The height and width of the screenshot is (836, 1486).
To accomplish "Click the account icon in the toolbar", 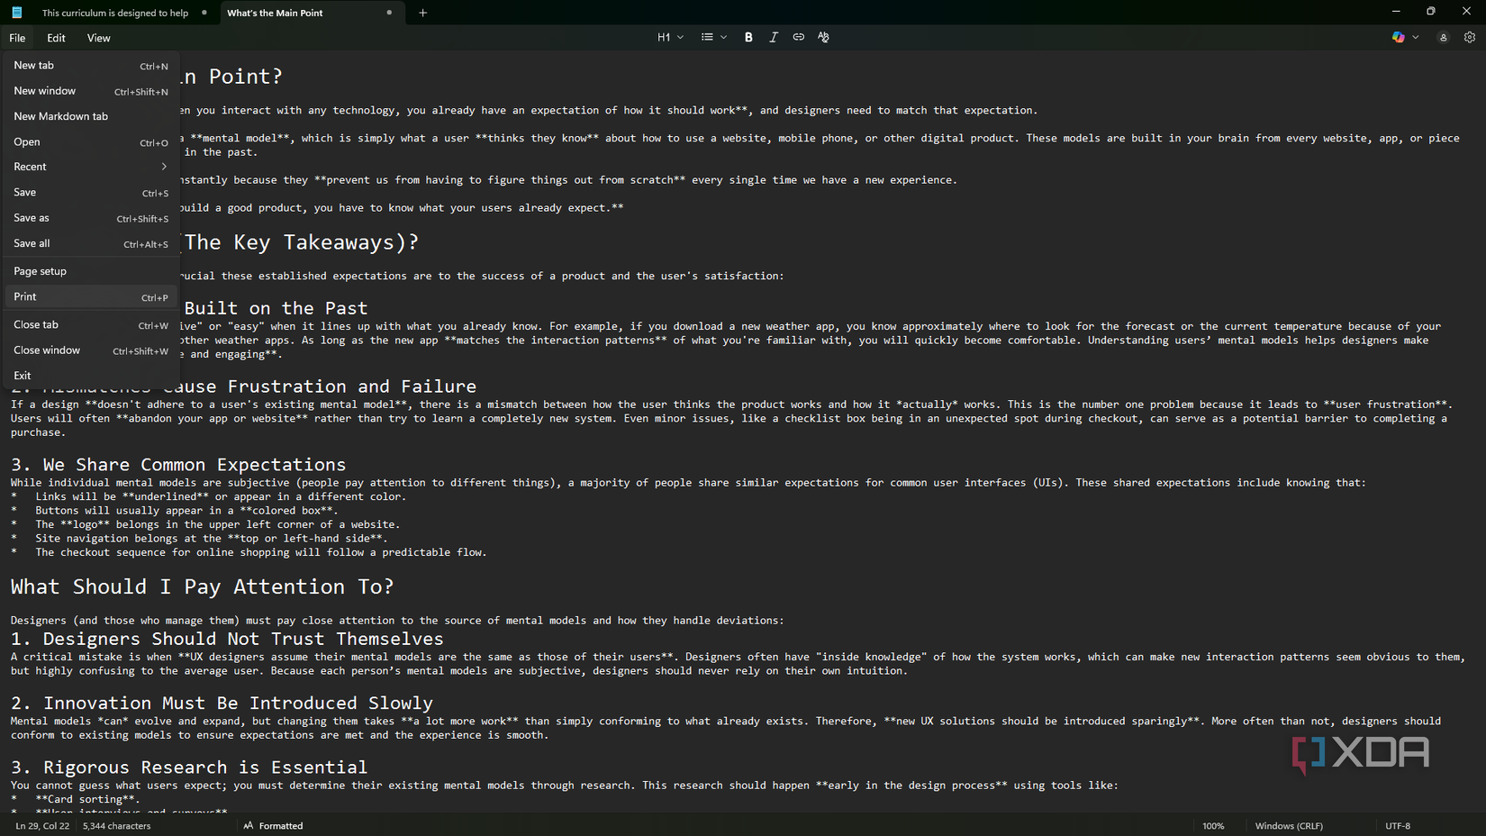I will 1443,37.
